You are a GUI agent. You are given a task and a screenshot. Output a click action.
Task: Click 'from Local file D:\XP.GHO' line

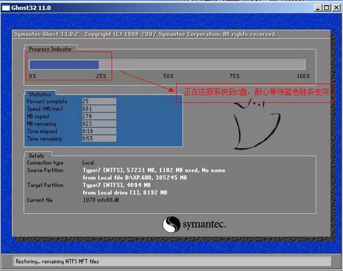(135, 178)
